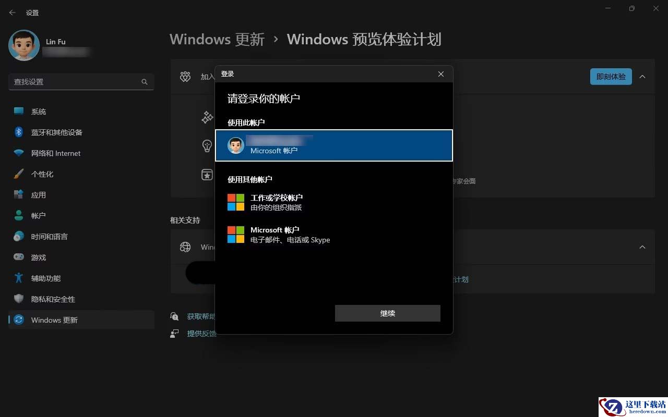Minimize the 设置 window
The height and width of the screenshot is (417, 668).
pos(608,8)
